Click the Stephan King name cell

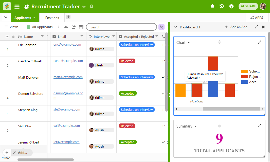click(x=28, y=110)
